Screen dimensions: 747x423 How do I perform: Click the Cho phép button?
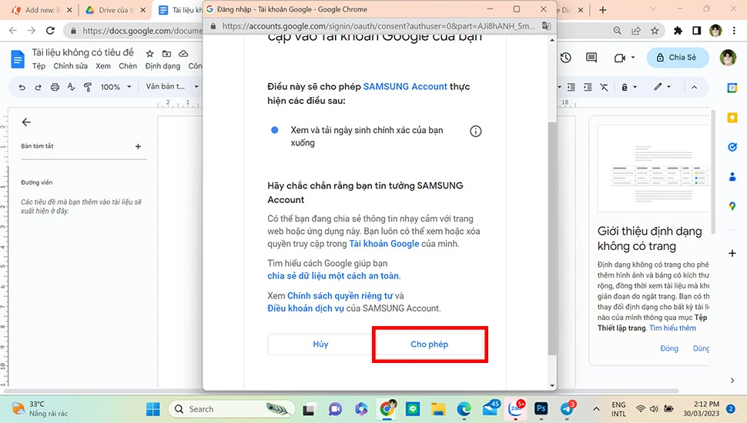point(429,345)
